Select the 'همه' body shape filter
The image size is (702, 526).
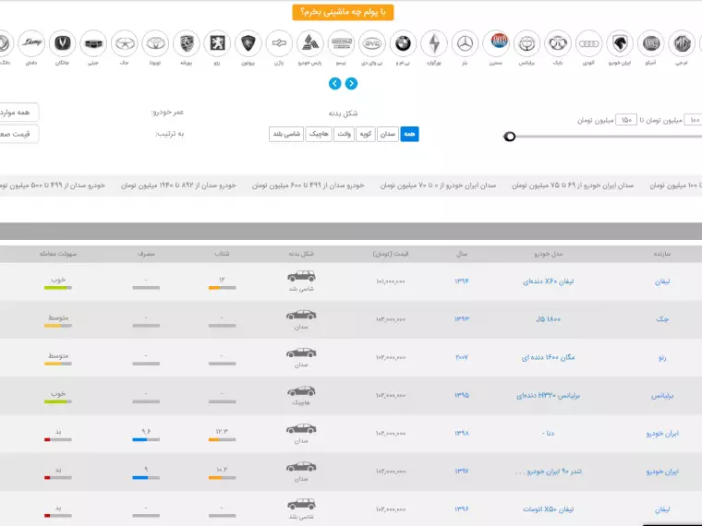409,134
